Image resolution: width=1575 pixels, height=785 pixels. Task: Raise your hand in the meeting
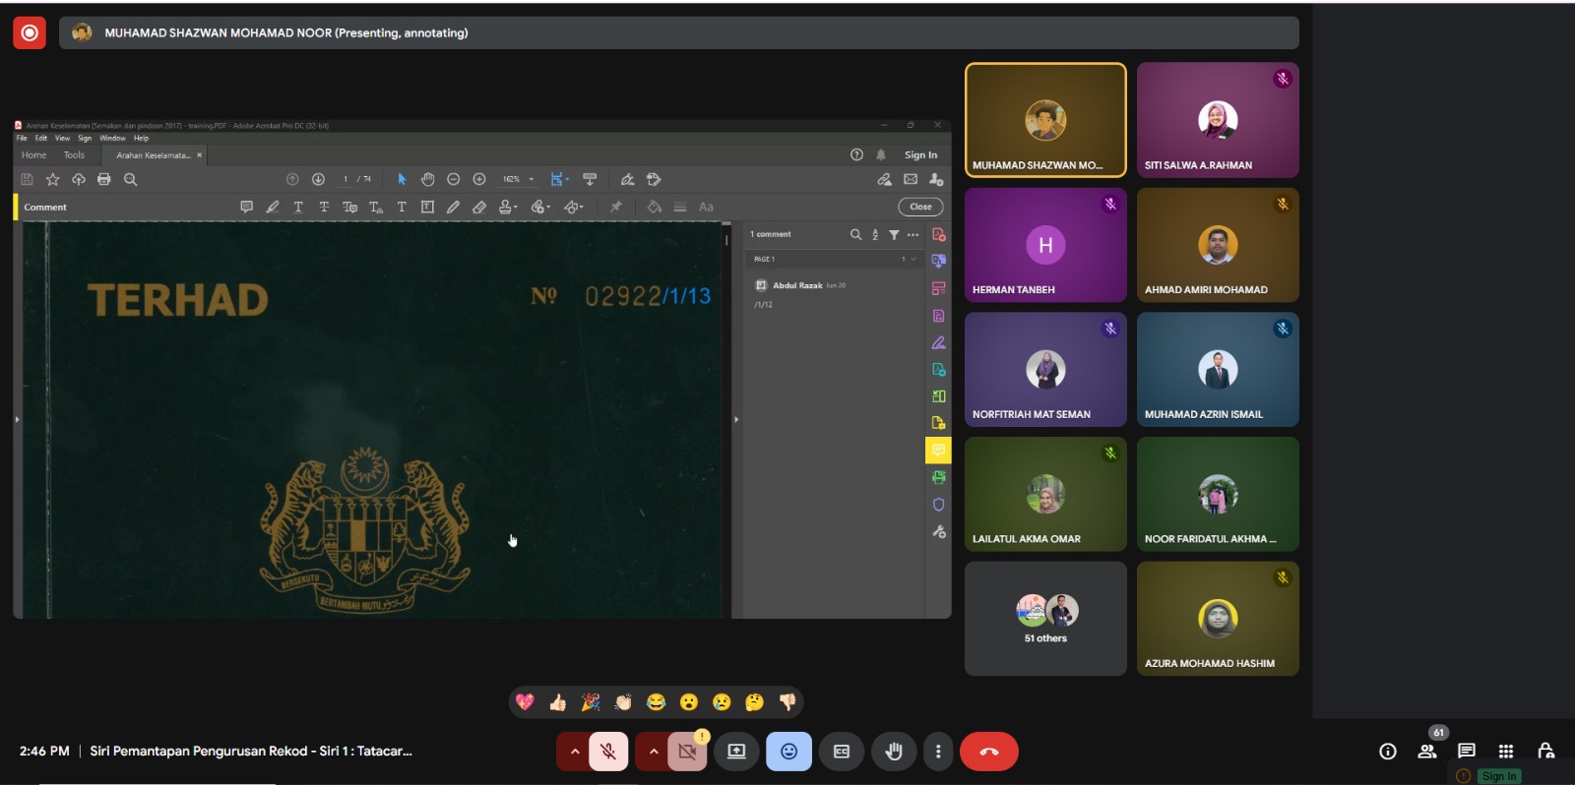(x=894, y=752)
